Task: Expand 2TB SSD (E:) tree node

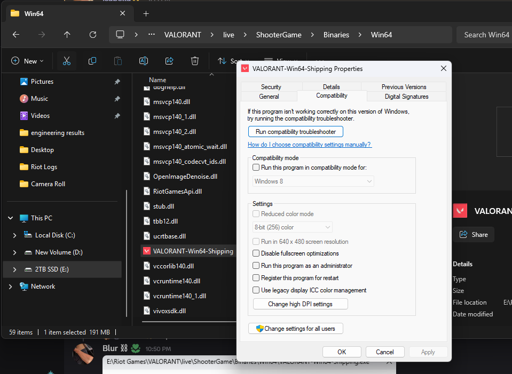Action: (15, 269)
